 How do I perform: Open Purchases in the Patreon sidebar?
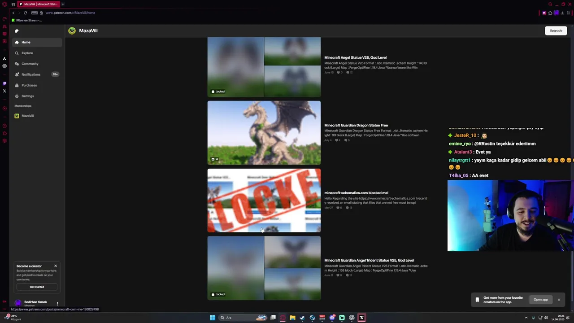37,85
